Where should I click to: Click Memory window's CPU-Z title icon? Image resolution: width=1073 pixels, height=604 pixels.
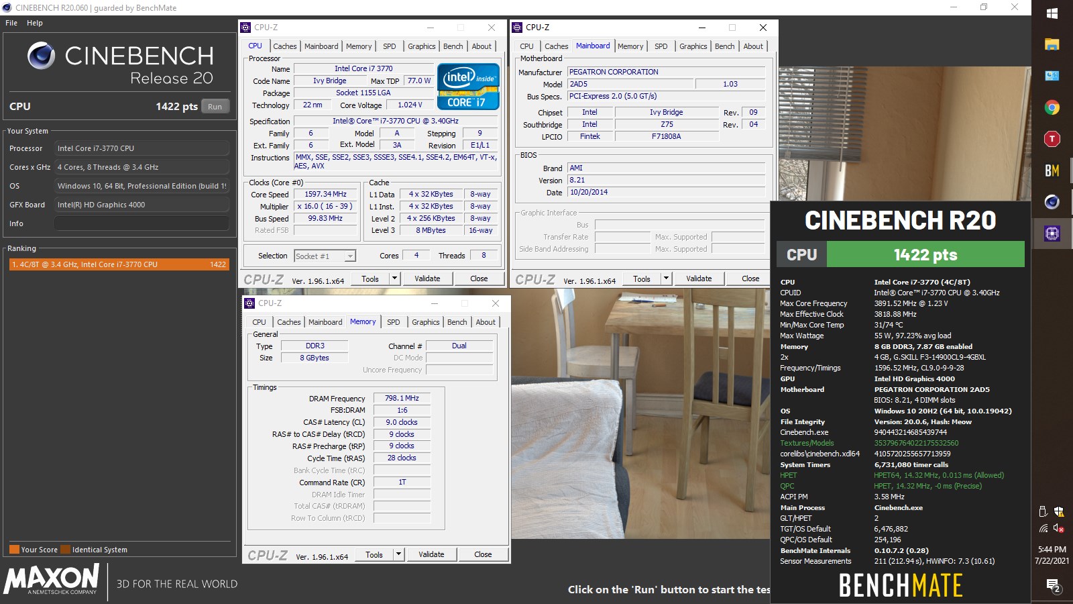point(249,303)
